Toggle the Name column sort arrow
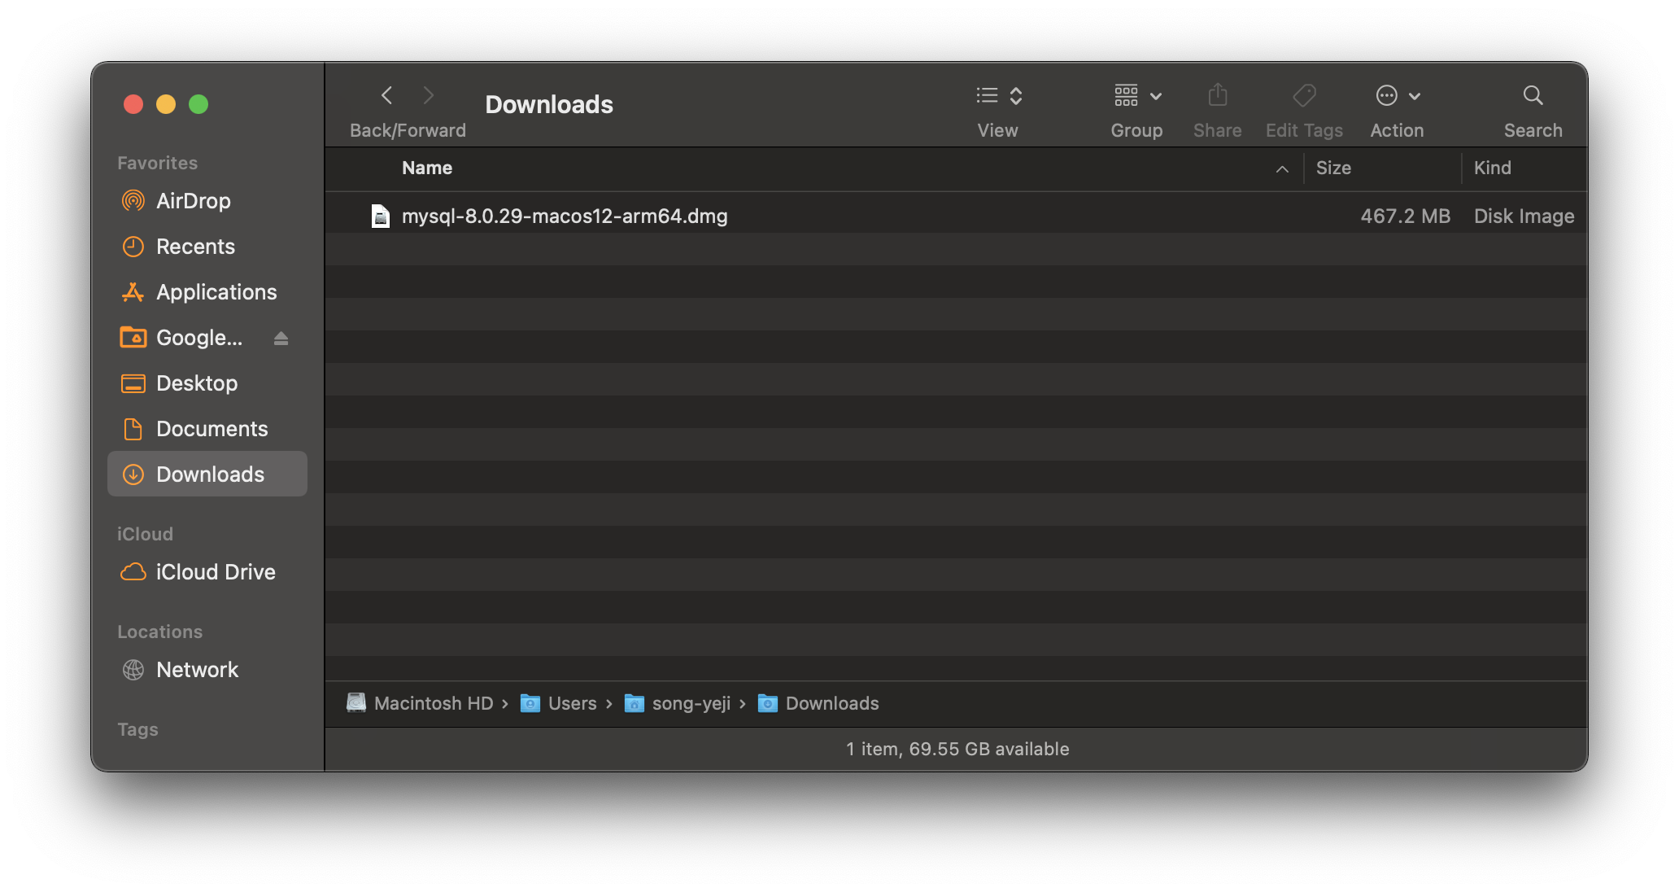 [x=1282, y=169]
